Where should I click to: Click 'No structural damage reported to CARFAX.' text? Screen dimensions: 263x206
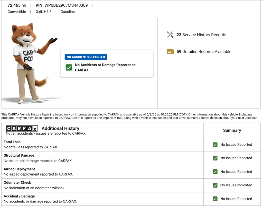(38, 161)
